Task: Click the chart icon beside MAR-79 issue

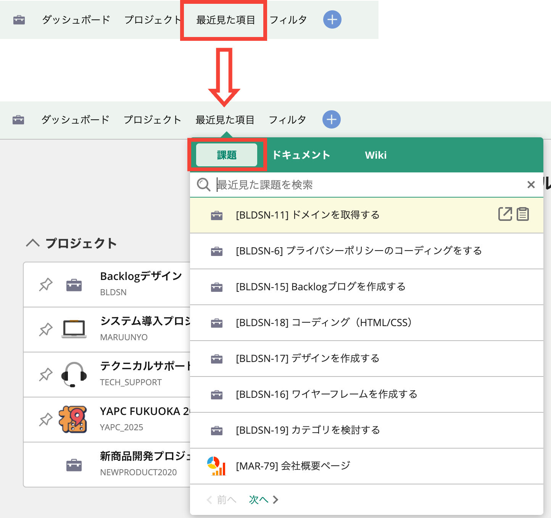Action: pyautogui.click(x=216, y=466)
